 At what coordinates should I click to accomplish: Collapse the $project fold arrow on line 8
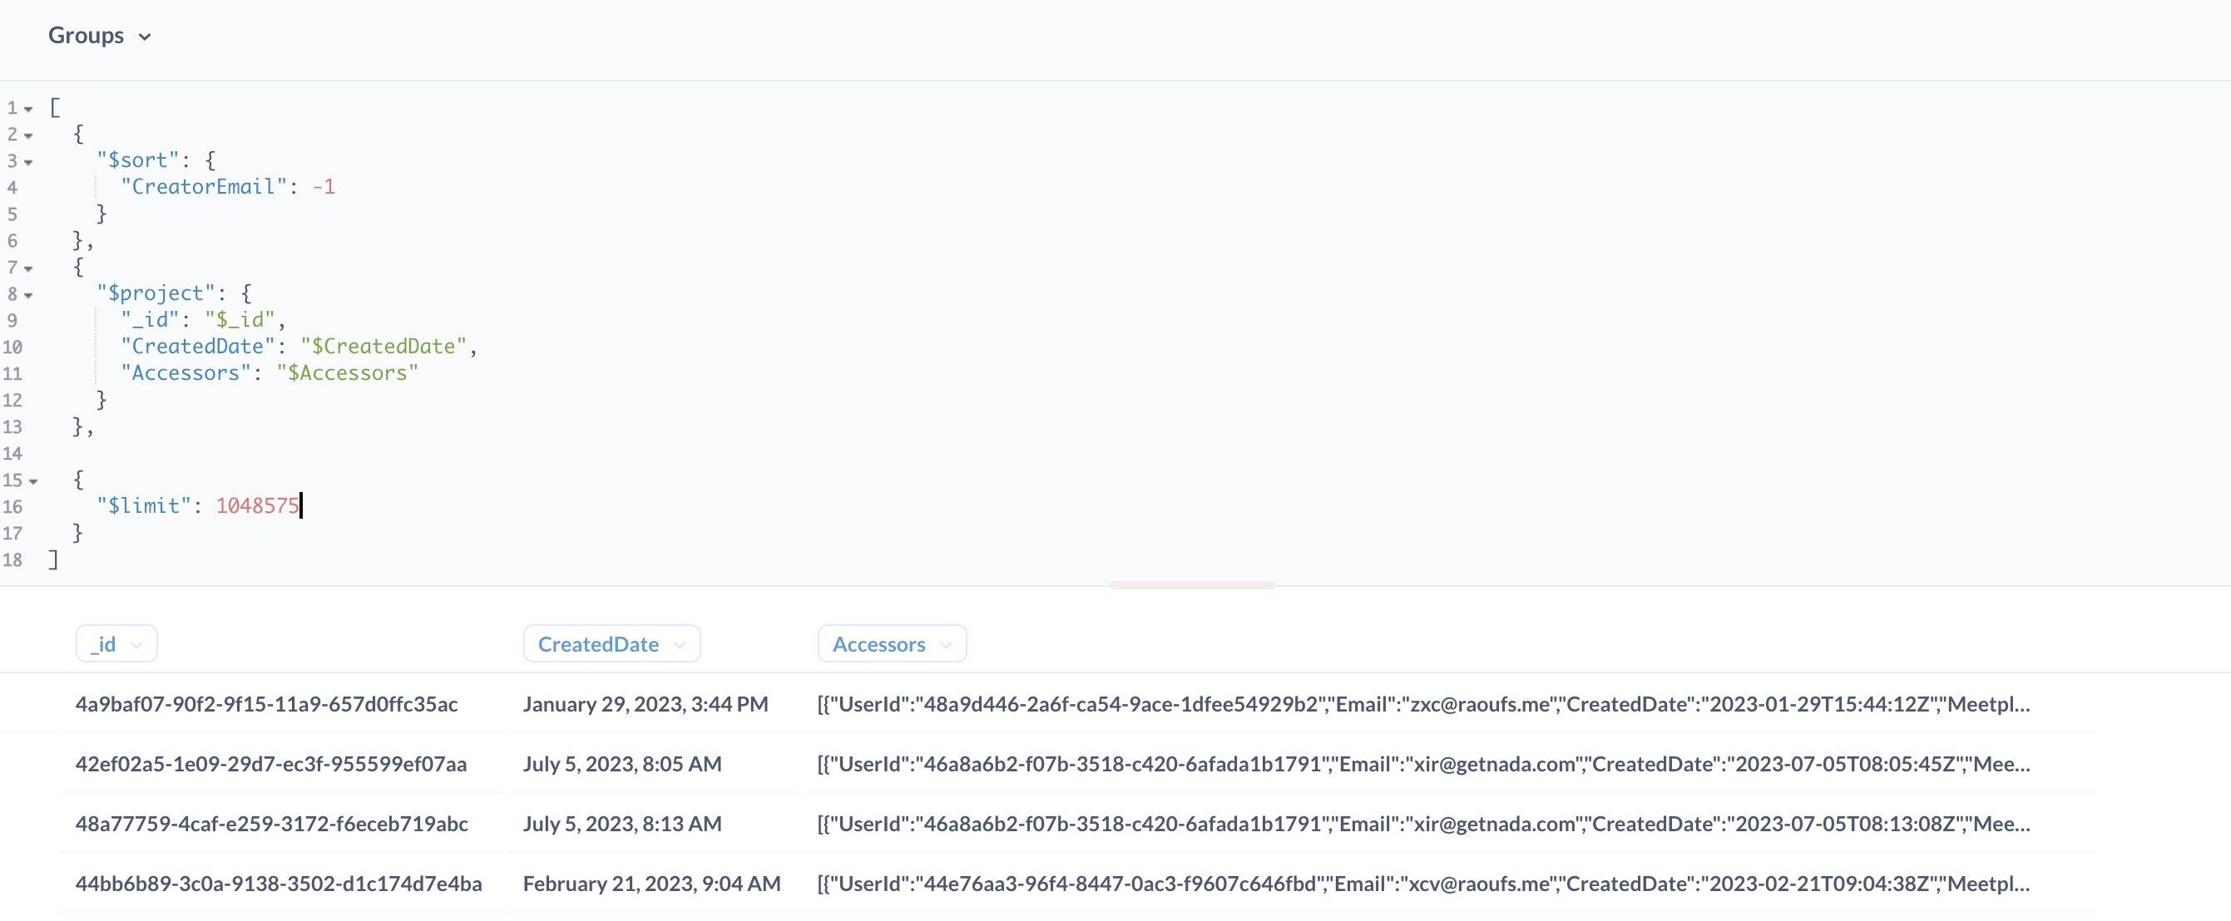click(x=28, y=296)
